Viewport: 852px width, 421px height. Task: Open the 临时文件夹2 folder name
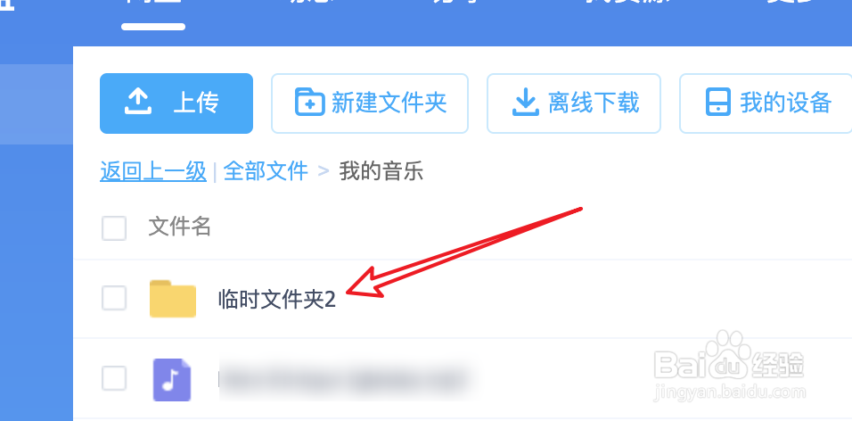277,301
